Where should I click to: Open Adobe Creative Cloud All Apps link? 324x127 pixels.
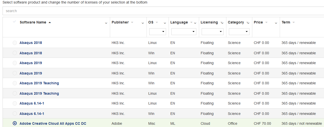tap(53, 123)
